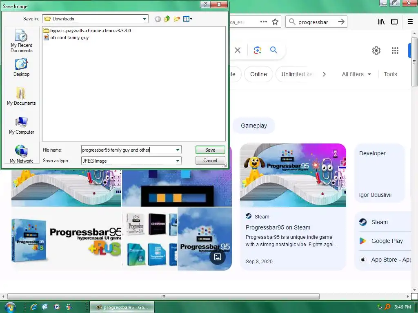
Task: Open My Network location
Action: 21,154
